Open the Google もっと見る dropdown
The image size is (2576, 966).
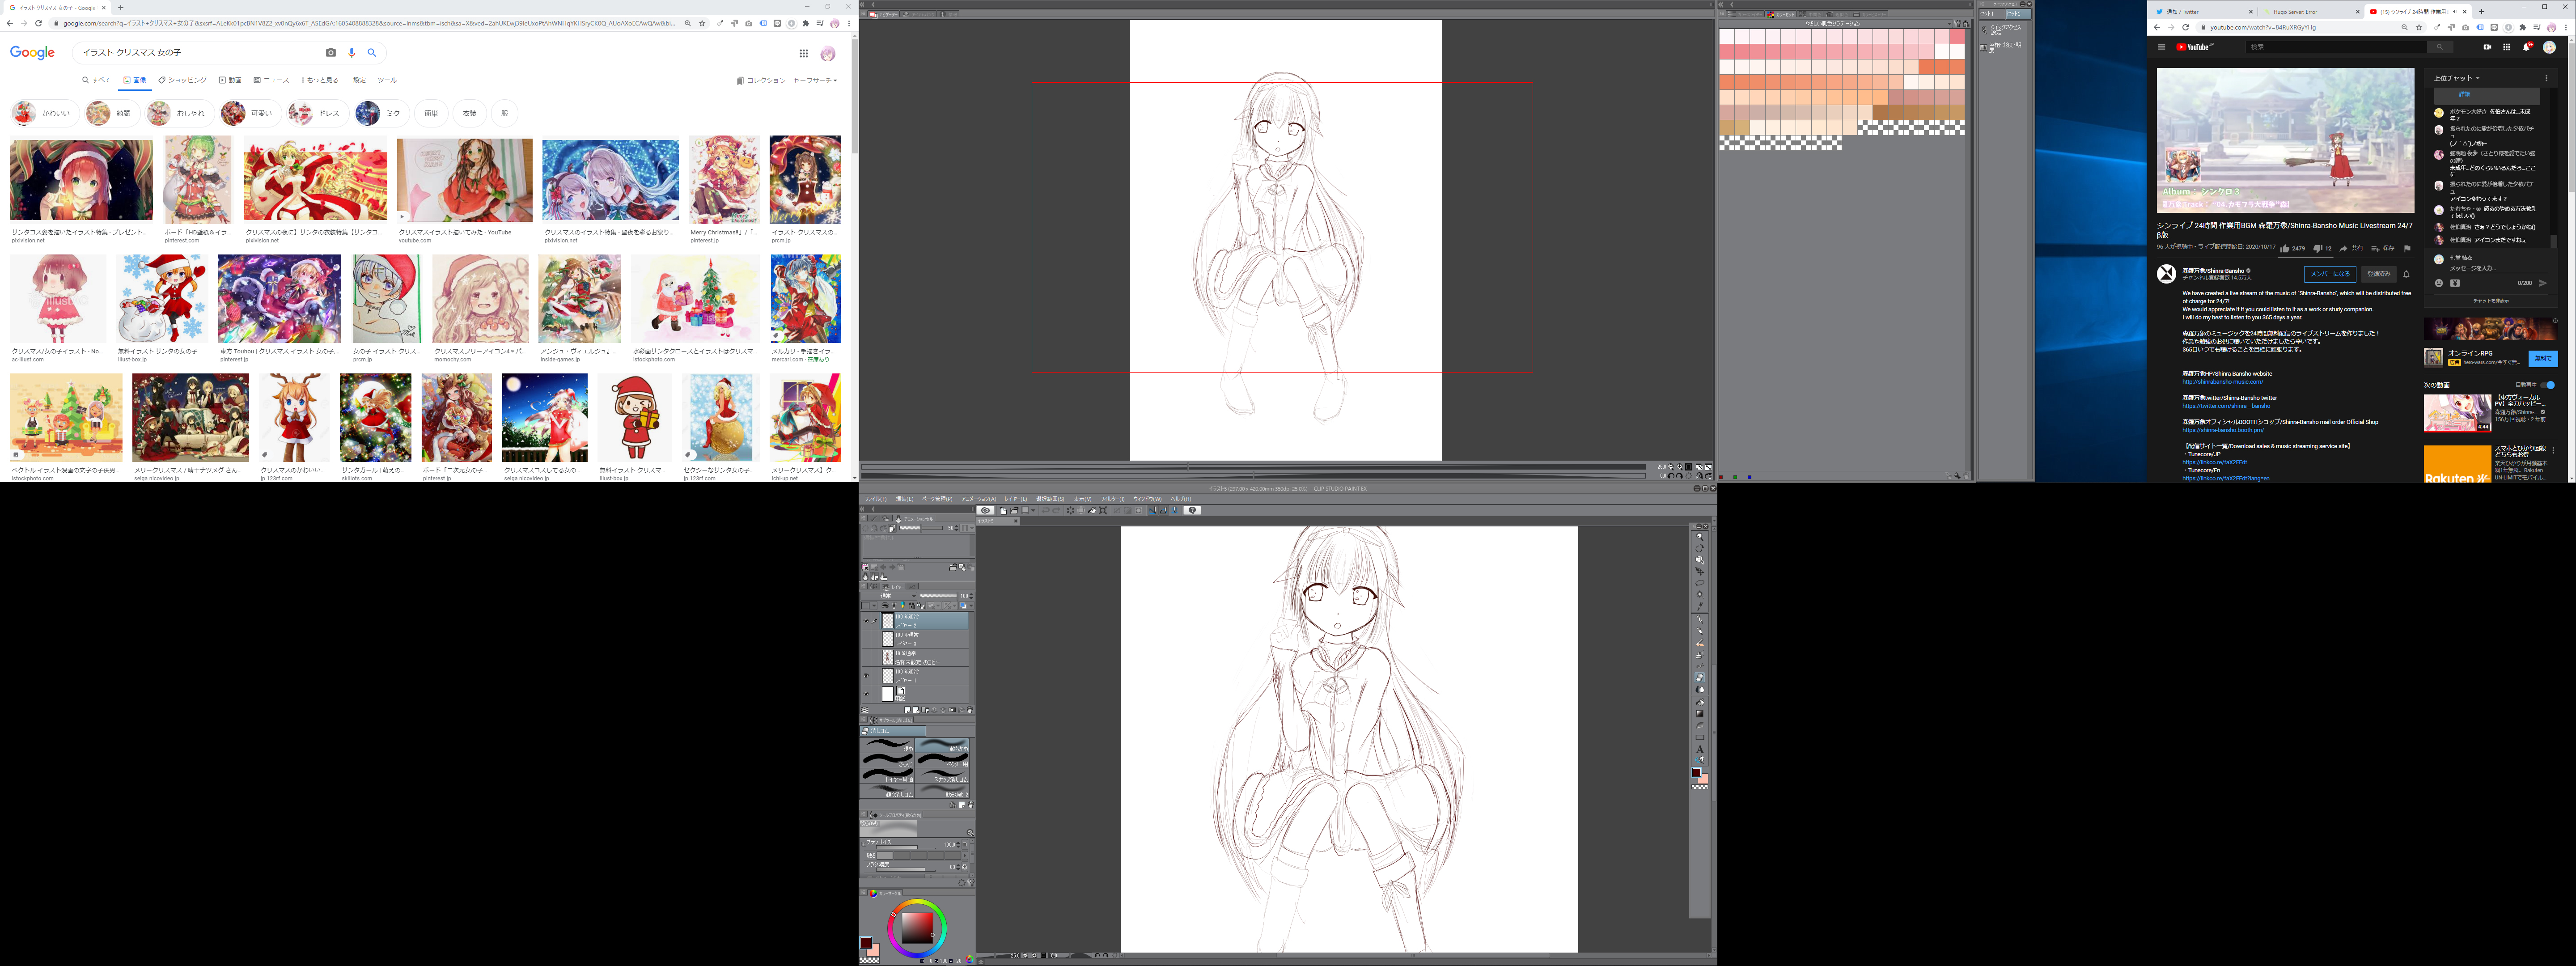coord(320,80)
